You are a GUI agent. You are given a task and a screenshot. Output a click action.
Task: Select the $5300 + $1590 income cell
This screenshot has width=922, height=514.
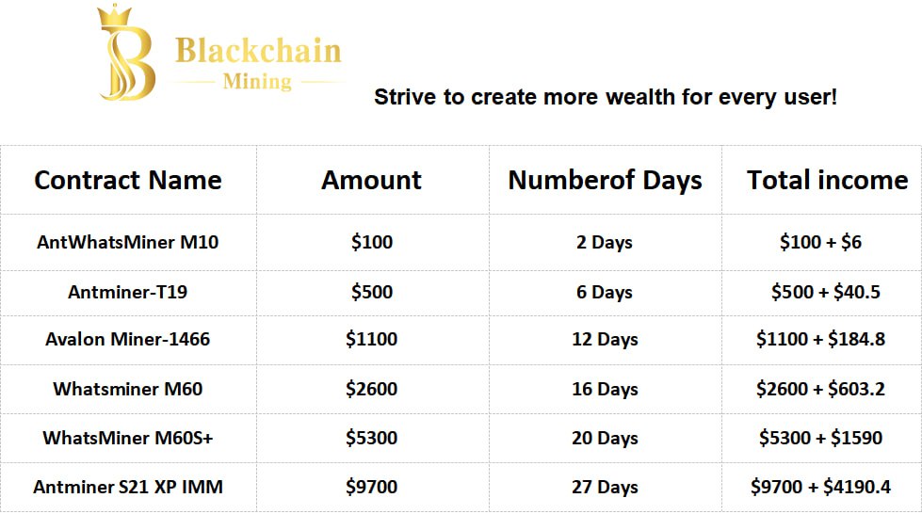pyautogui.click(x=821, y=438)
